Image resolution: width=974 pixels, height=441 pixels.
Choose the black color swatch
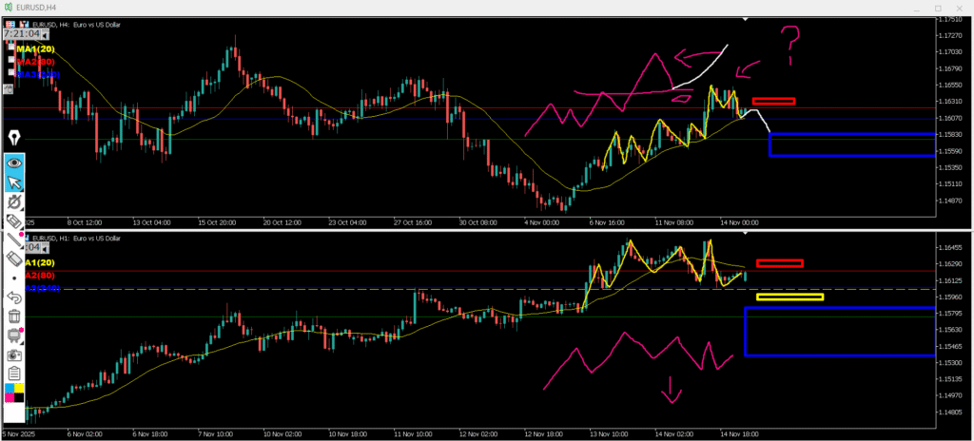pos(19,397)
